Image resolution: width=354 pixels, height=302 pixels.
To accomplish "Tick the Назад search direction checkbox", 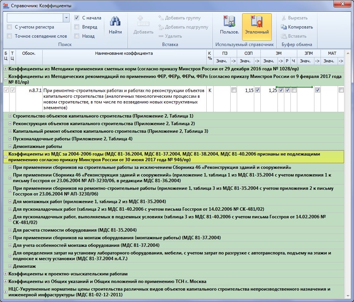I will tap(77, 36).
